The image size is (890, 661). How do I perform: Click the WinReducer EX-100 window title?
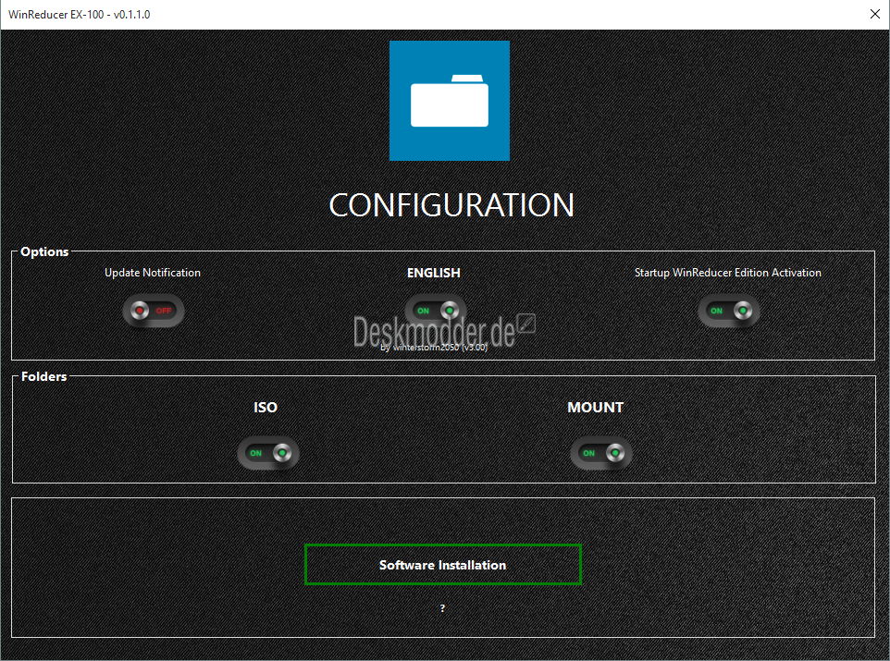coord(80,14)
